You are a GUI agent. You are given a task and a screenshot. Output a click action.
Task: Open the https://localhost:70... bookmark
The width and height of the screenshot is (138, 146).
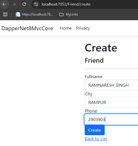(x=34, y=14)
